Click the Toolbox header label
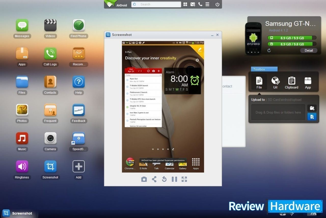 [264, 69]
